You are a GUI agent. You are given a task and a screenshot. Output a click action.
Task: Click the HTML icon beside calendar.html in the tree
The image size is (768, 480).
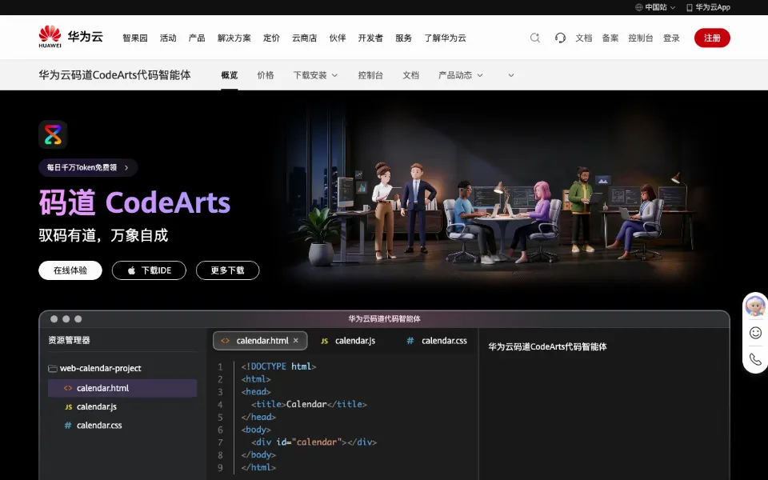coord(68,388)
